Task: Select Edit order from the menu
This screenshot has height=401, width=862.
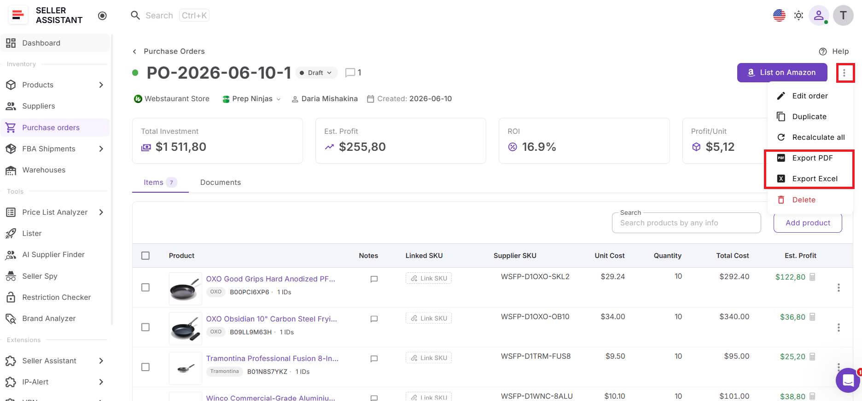Action: tap(810, 96)
